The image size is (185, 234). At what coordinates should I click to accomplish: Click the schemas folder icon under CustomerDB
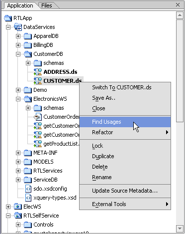38,63
